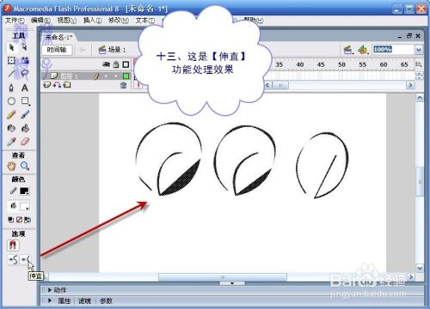Select the Selection arrow tool
This screenshot has height=309, width=430.
point(11,47)
